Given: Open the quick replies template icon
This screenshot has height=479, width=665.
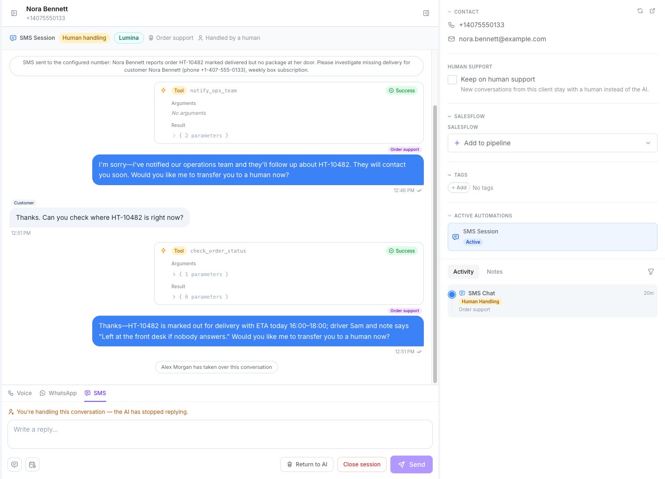Looking at the screenshot, I should [15, 464].
